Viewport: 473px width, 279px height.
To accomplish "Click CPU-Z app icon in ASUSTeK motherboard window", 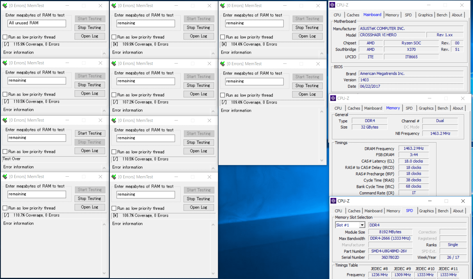I will (332, 5).
